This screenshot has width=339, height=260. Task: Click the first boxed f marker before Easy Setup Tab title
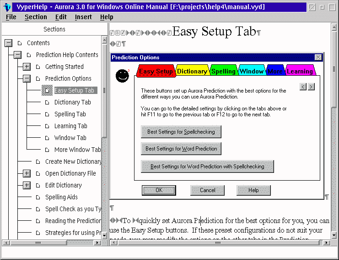(x=112, y=33)
